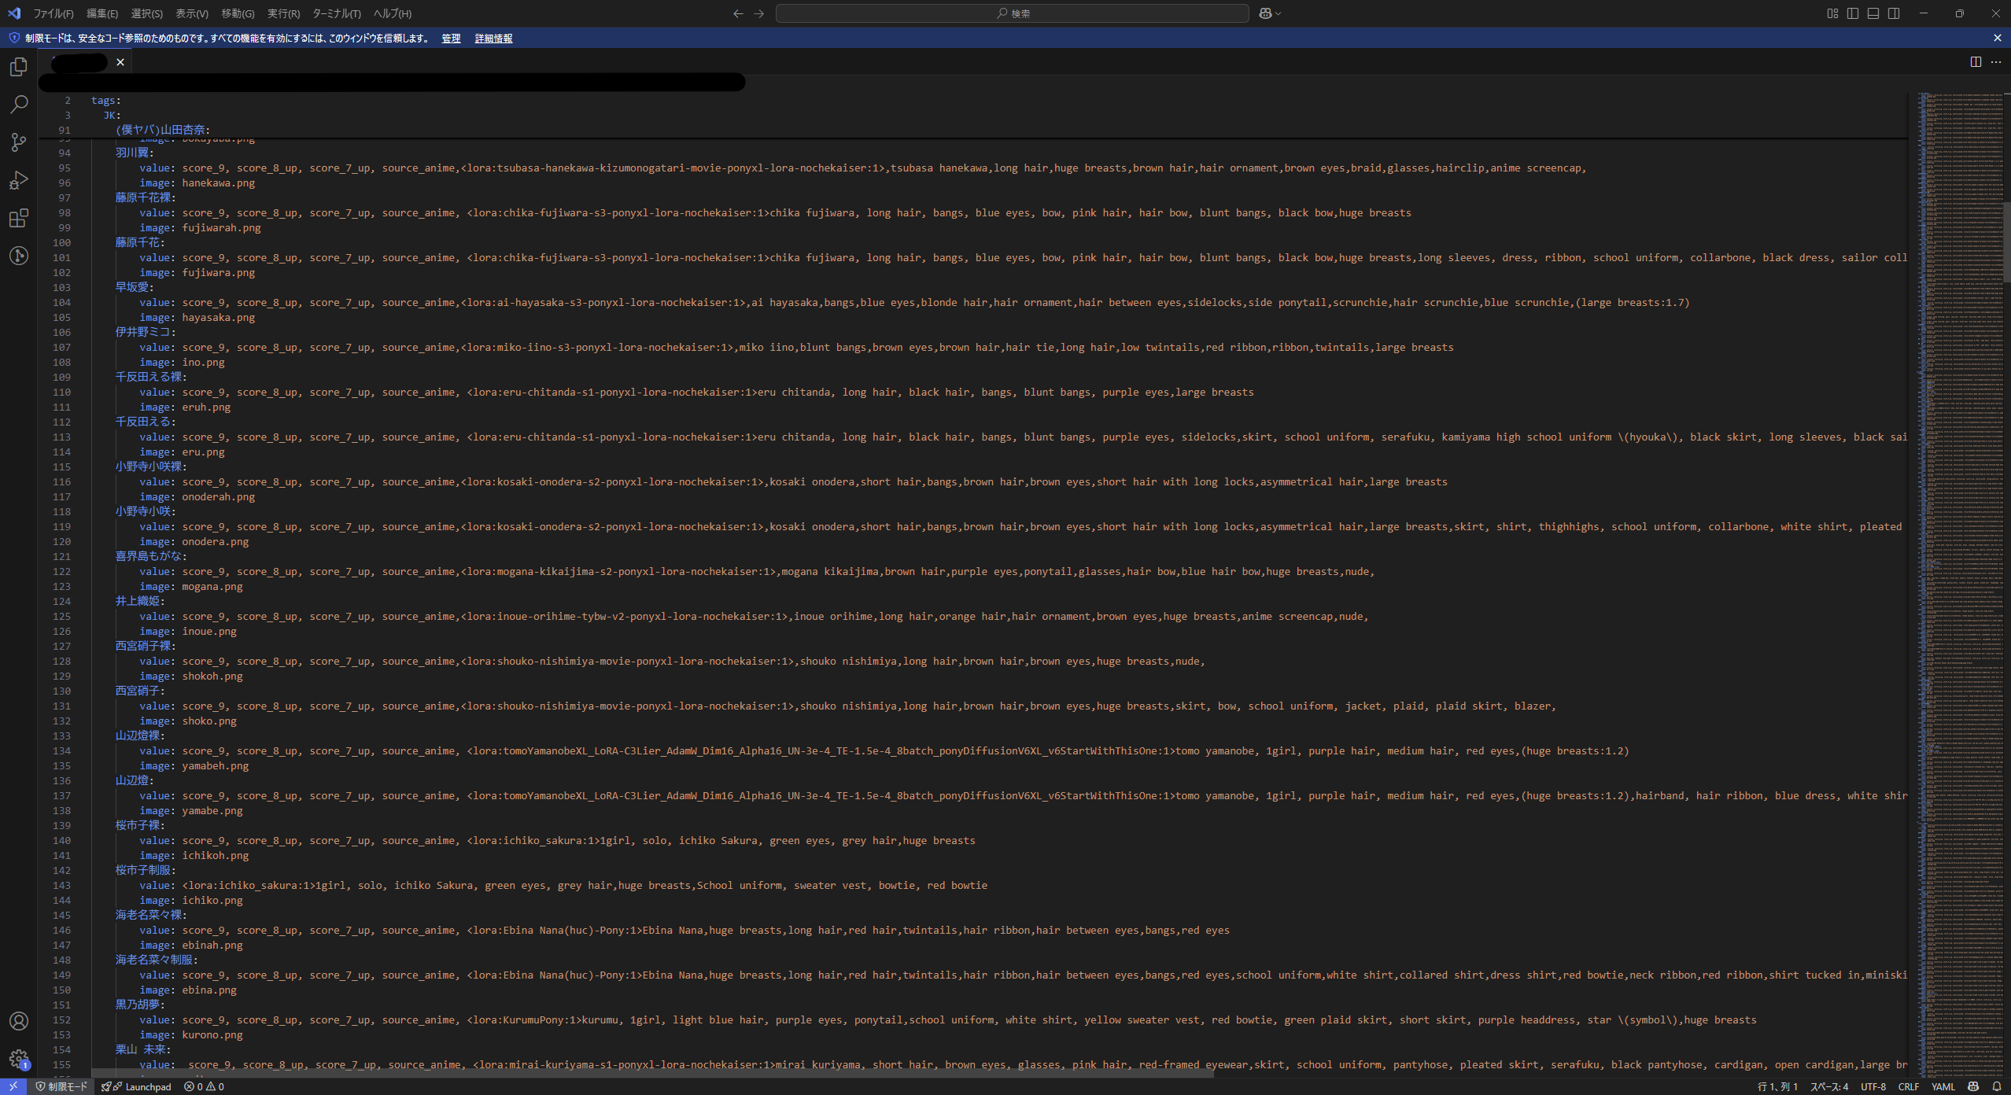Click the 詳細情報 link in banner

493,39
